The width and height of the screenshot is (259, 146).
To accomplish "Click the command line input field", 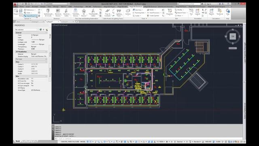I will tap(149, 139).
